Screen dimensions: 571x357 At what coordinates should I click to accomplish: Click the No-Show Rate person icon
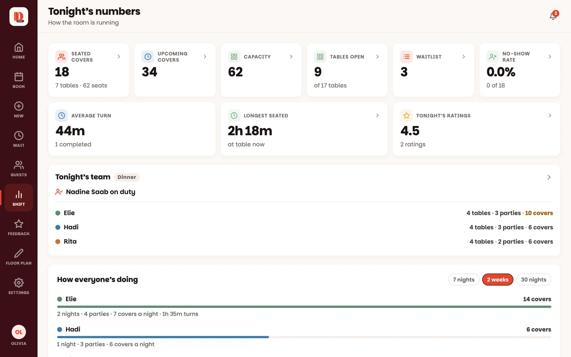pos(493,57)
